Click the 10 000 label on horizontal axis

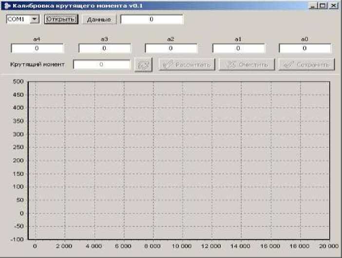point(182,246)
